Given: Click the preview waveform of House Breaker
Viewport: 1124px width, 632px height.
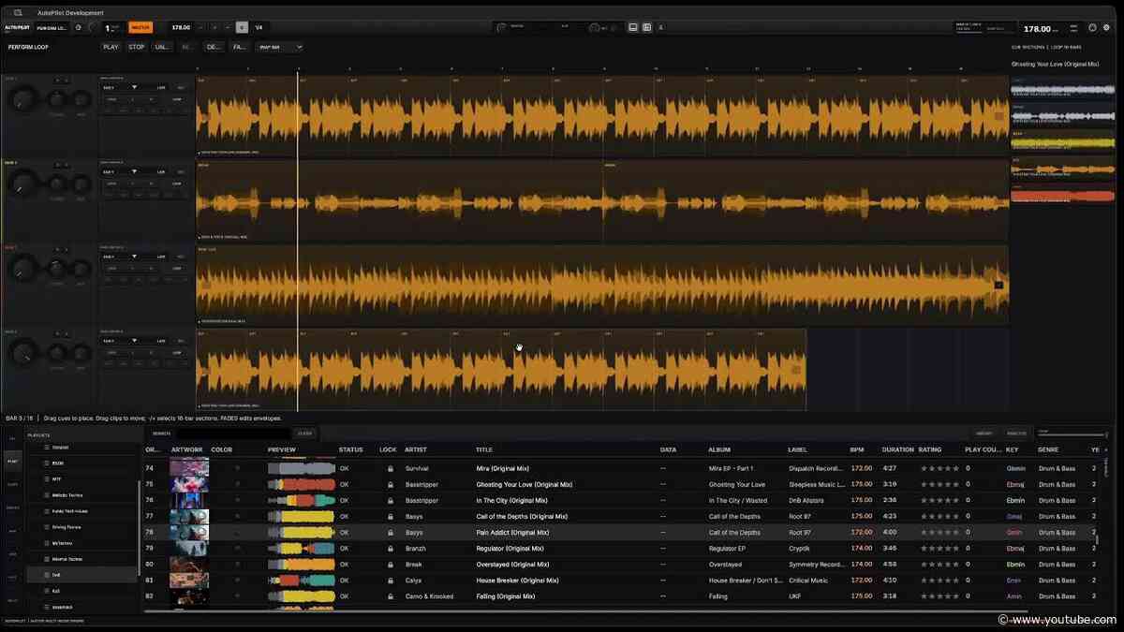Looking at the screenshot, I should (302, 580).
